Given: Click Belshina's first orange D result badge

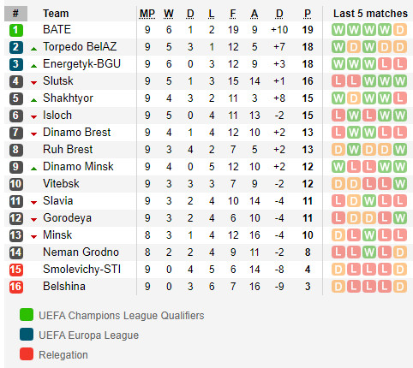Looking at the screenshot, I should click(338, 287).
